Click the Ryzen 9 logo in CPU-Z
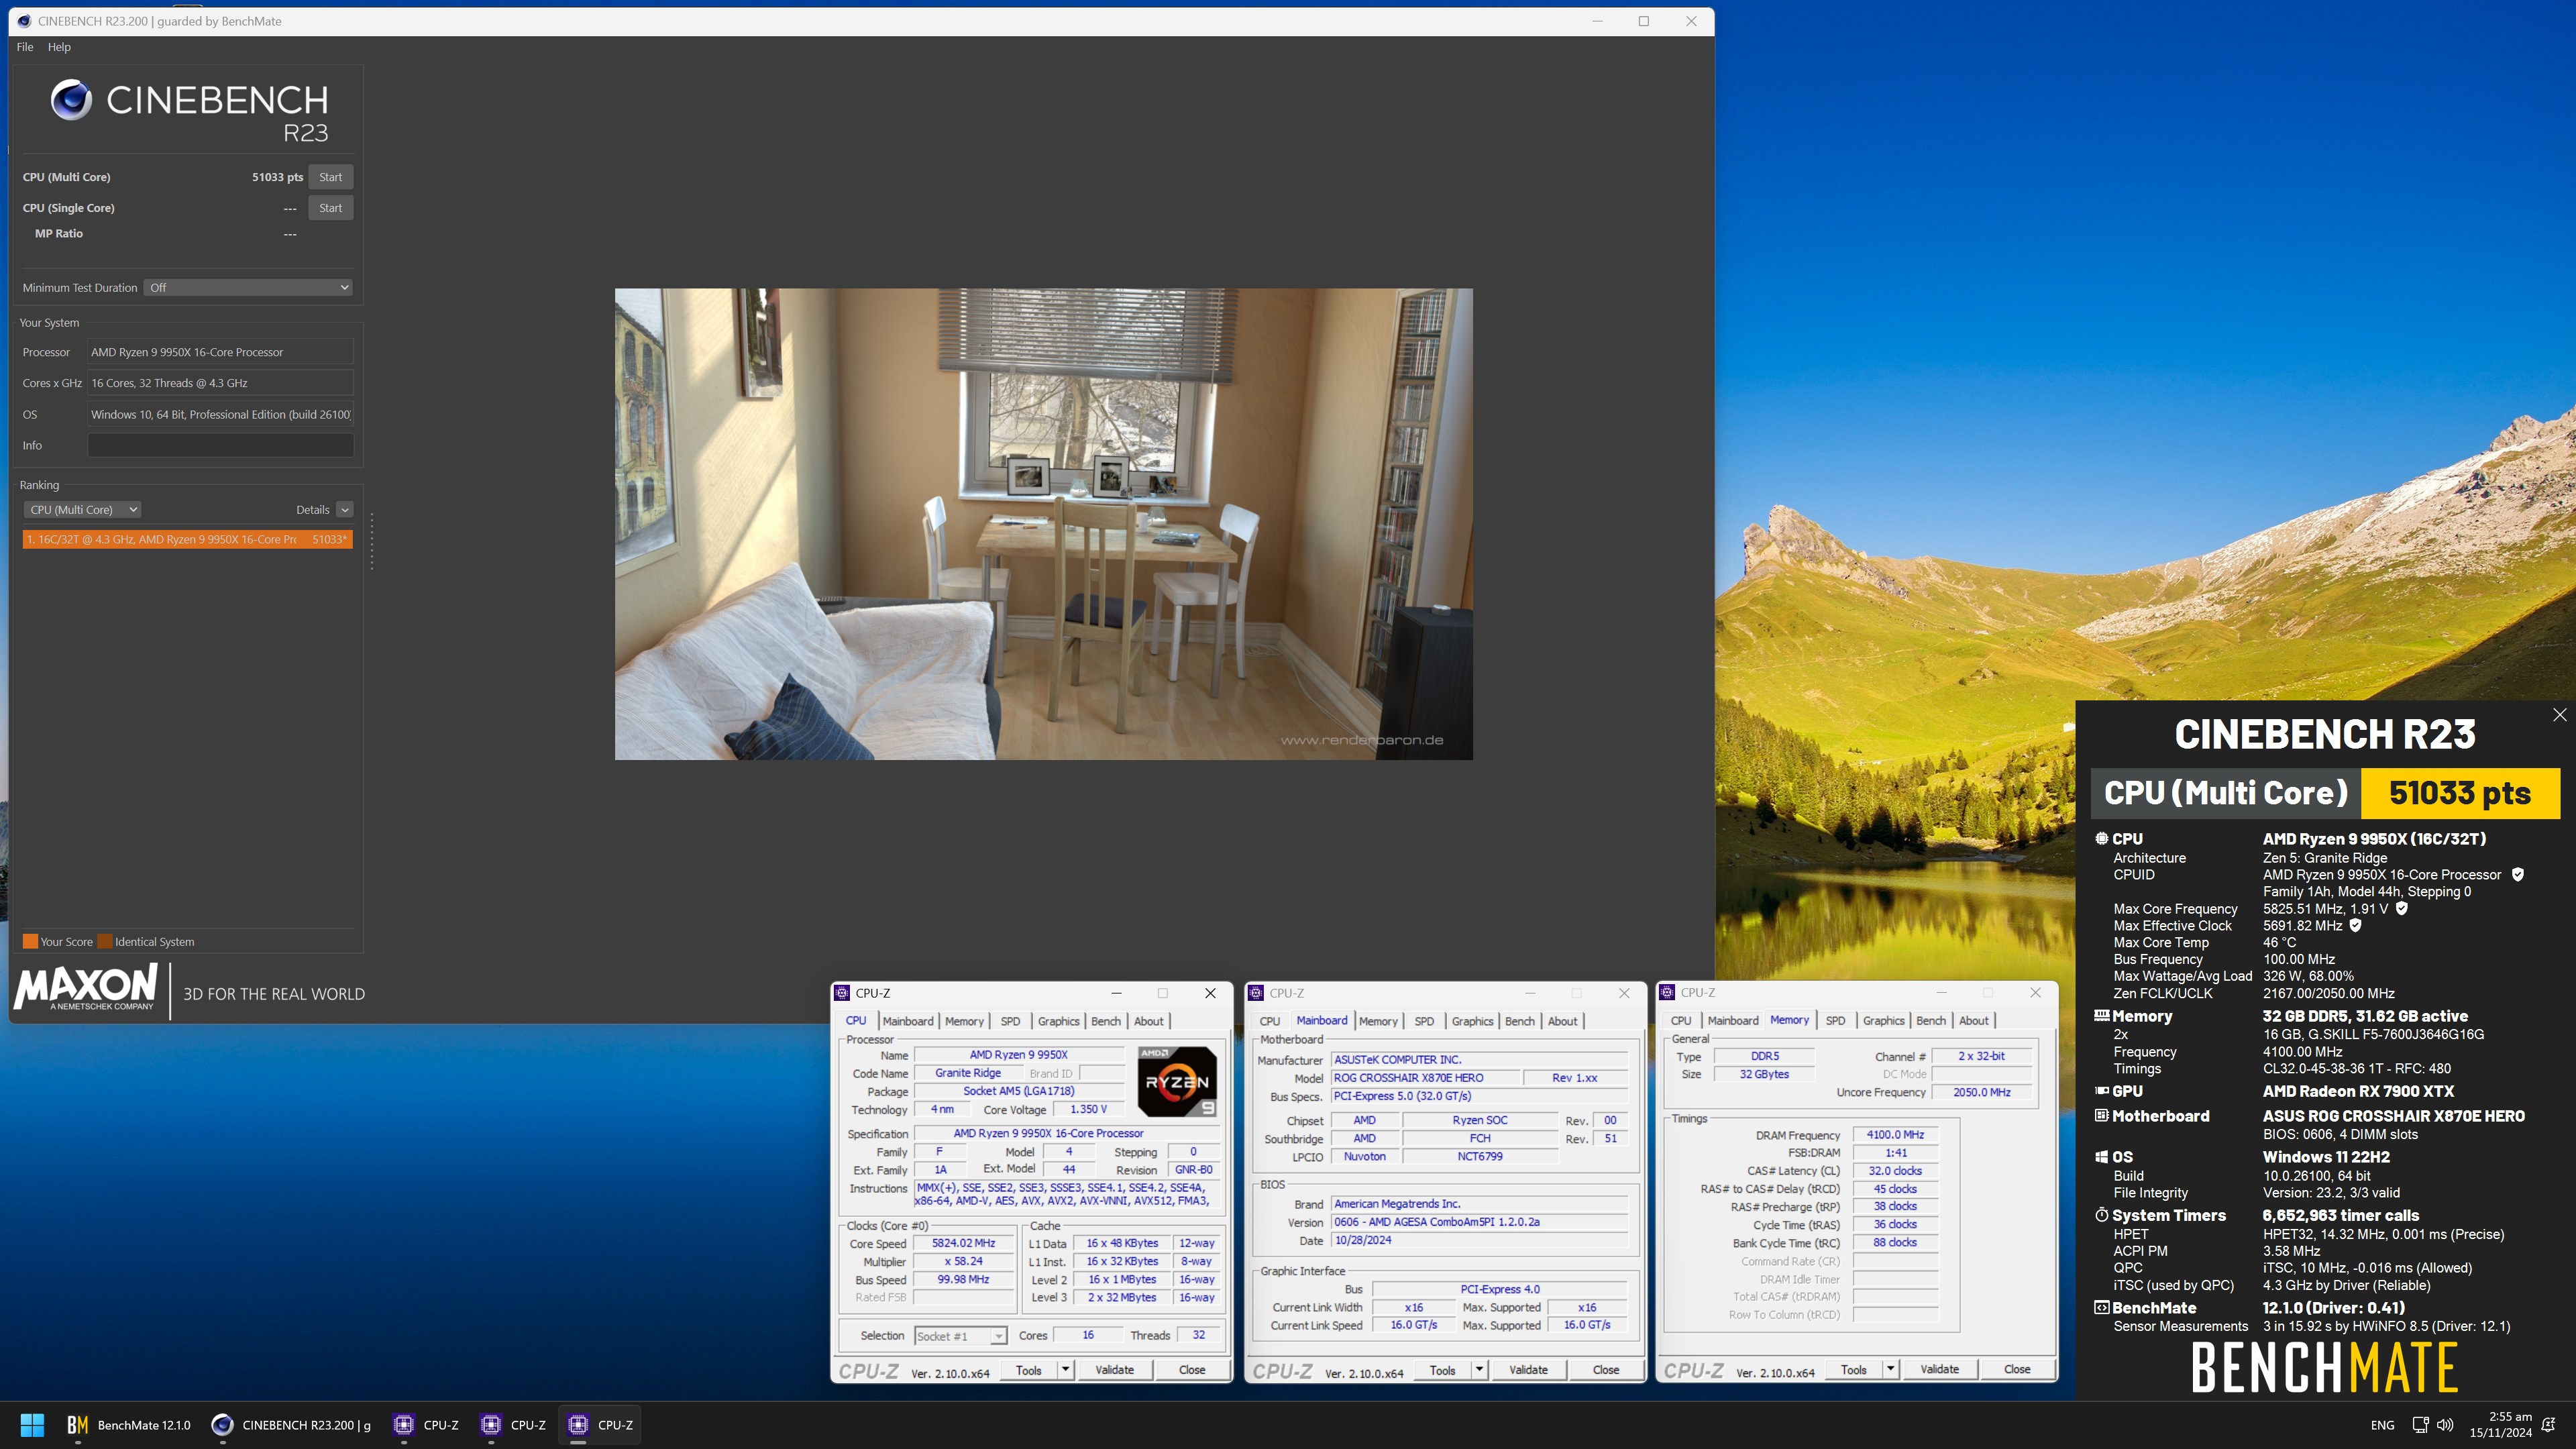The height and width of the screenshot is (1449, 2576). [x=1177, y=1081]
